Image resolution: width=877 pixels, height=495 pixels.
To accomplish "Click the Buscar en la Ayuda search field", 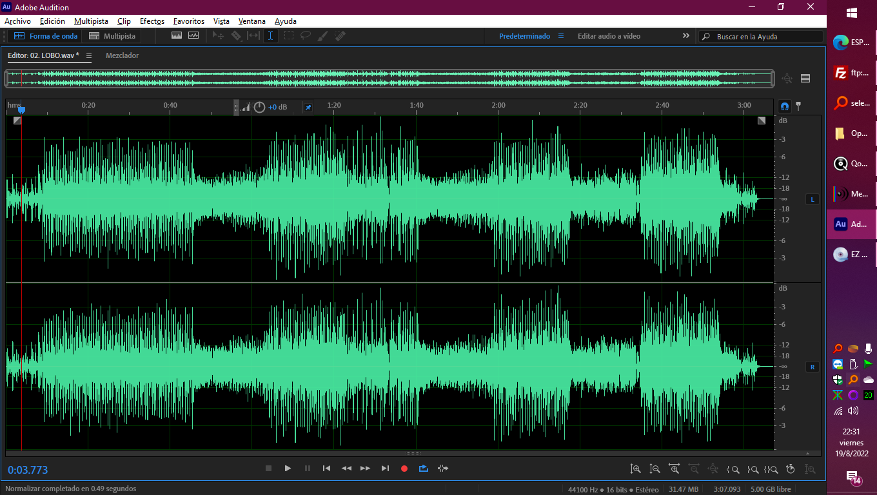I will coord(762,37).
